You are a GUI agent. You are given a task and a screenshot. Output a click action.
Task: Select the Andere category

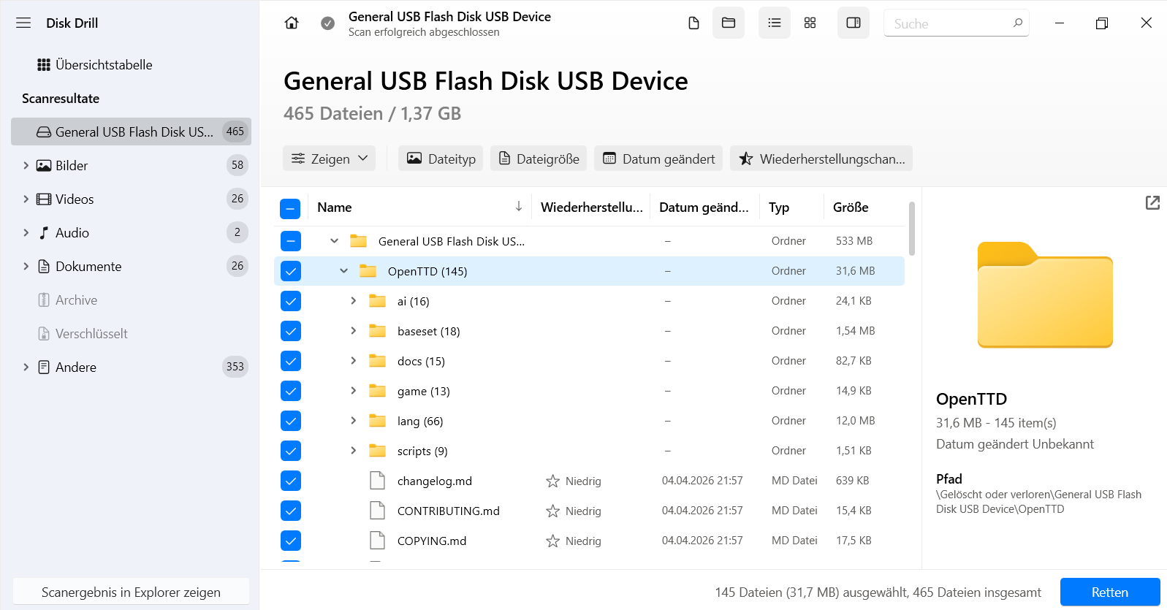click(x=131, y=367)
